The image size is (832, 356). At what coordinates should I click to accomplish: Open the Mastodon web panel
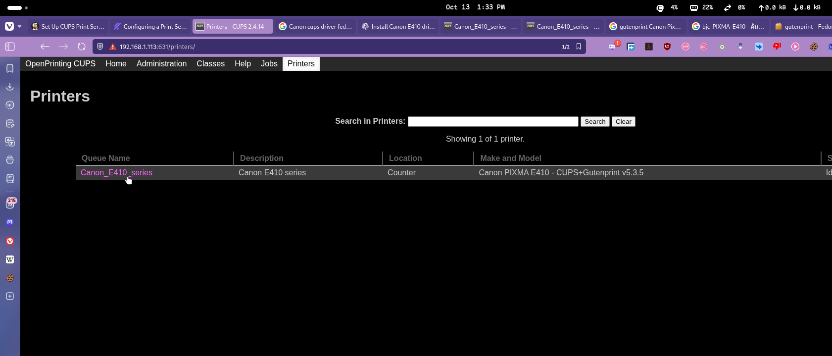click(x=10, y=222)
